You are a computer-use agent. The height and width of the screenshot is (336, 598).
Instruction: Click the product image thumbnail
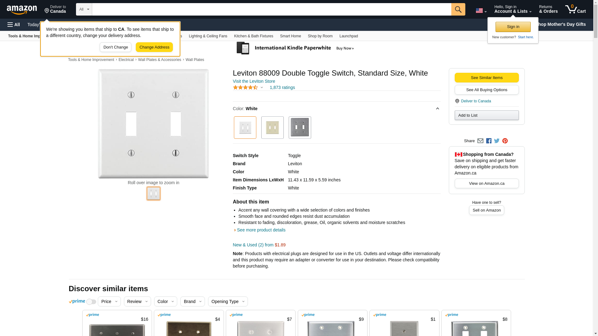[154, 194]
